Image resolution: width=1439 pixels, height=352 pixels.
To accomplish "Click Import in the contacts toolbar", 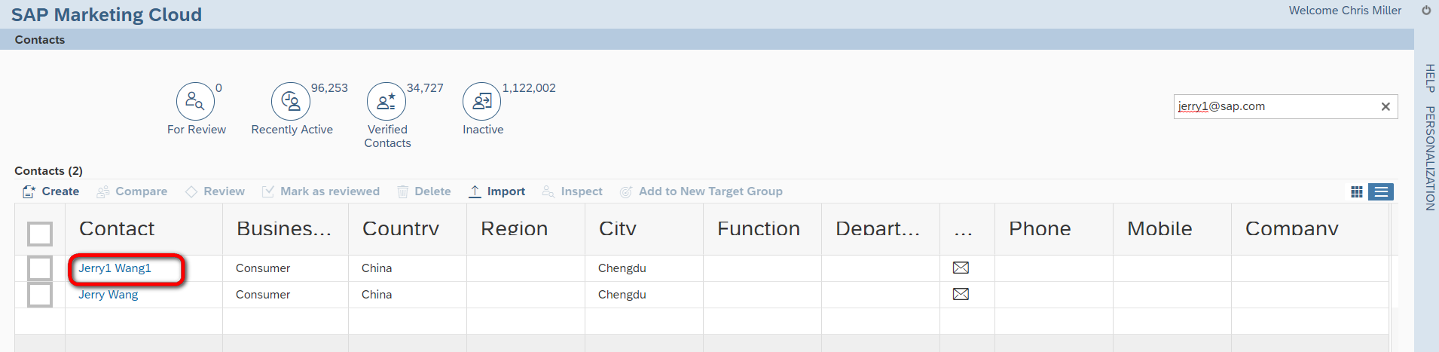I will [x=496, y=191].
